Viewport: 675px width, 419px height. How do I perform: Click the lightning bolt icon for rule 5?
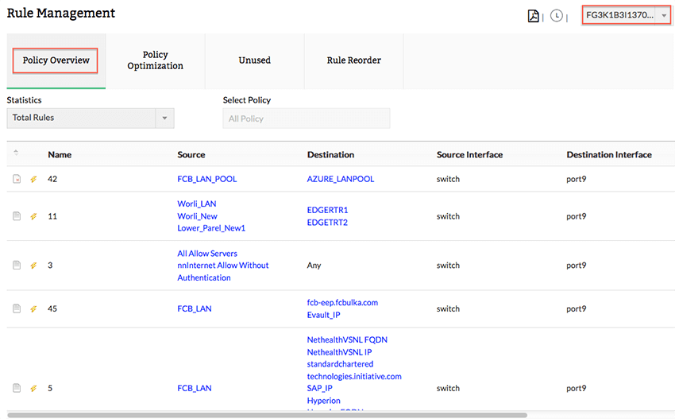tap(33, 389)
